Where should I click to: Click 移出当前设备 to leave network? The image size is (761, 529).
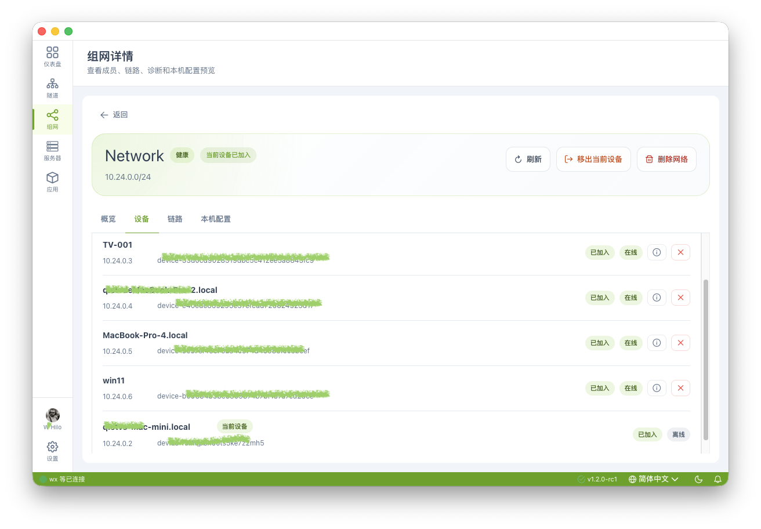(593, 159)
